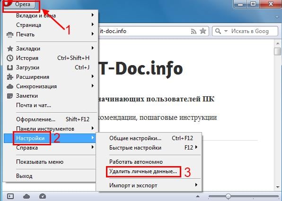Toggle Работать автономно mode
The height and width of the screenshot is (201, 282).
149,162
